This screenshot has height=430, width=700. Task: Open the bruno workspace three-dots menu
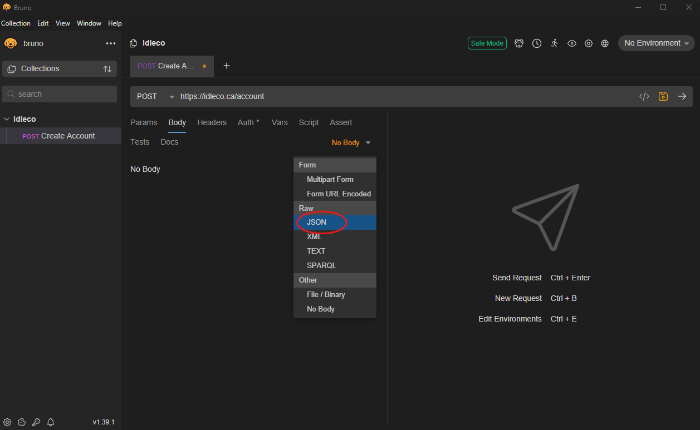point(111,43)
